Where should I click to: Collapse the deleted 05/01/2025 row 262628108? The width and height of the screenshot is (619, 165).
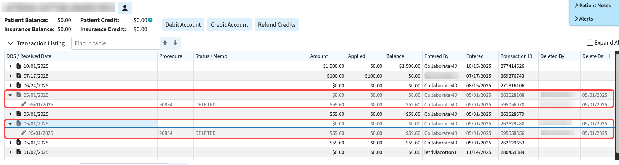(x=10, y=95)
